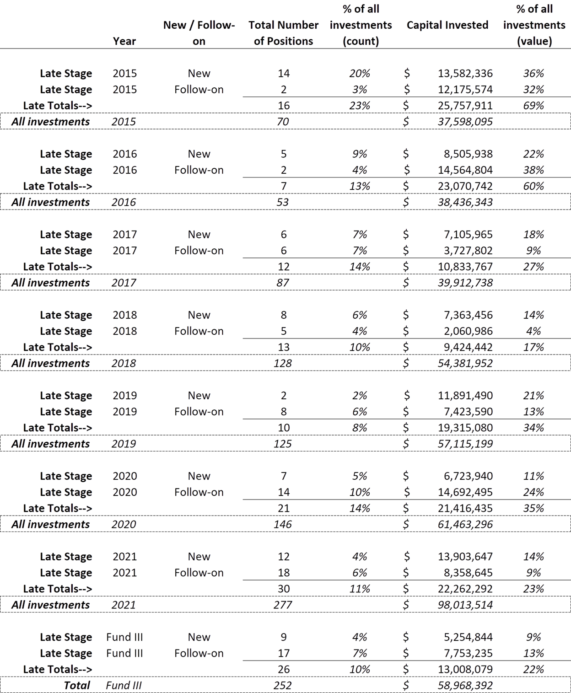
Task: Select the 10,833,767 late total
Action: point(465,267)
